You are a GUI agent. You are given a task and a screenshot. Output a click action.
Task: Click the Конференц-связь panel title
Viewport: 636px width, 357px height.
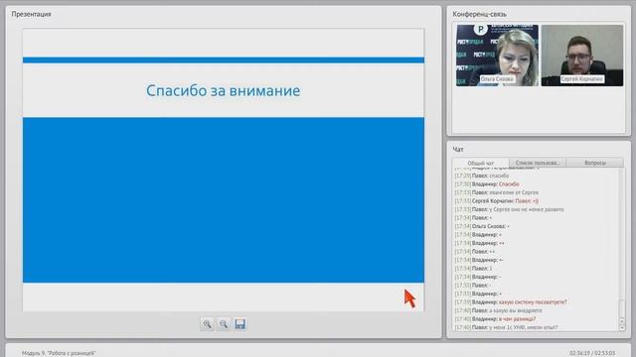(x=479, y=14)
